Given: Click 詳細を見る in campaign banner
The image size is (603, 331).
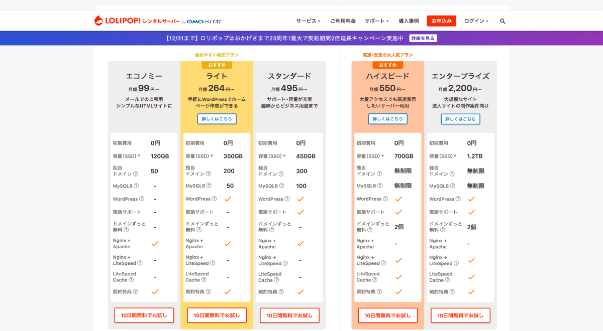Looking at the screenshot, I should click(x=423, y=38).
